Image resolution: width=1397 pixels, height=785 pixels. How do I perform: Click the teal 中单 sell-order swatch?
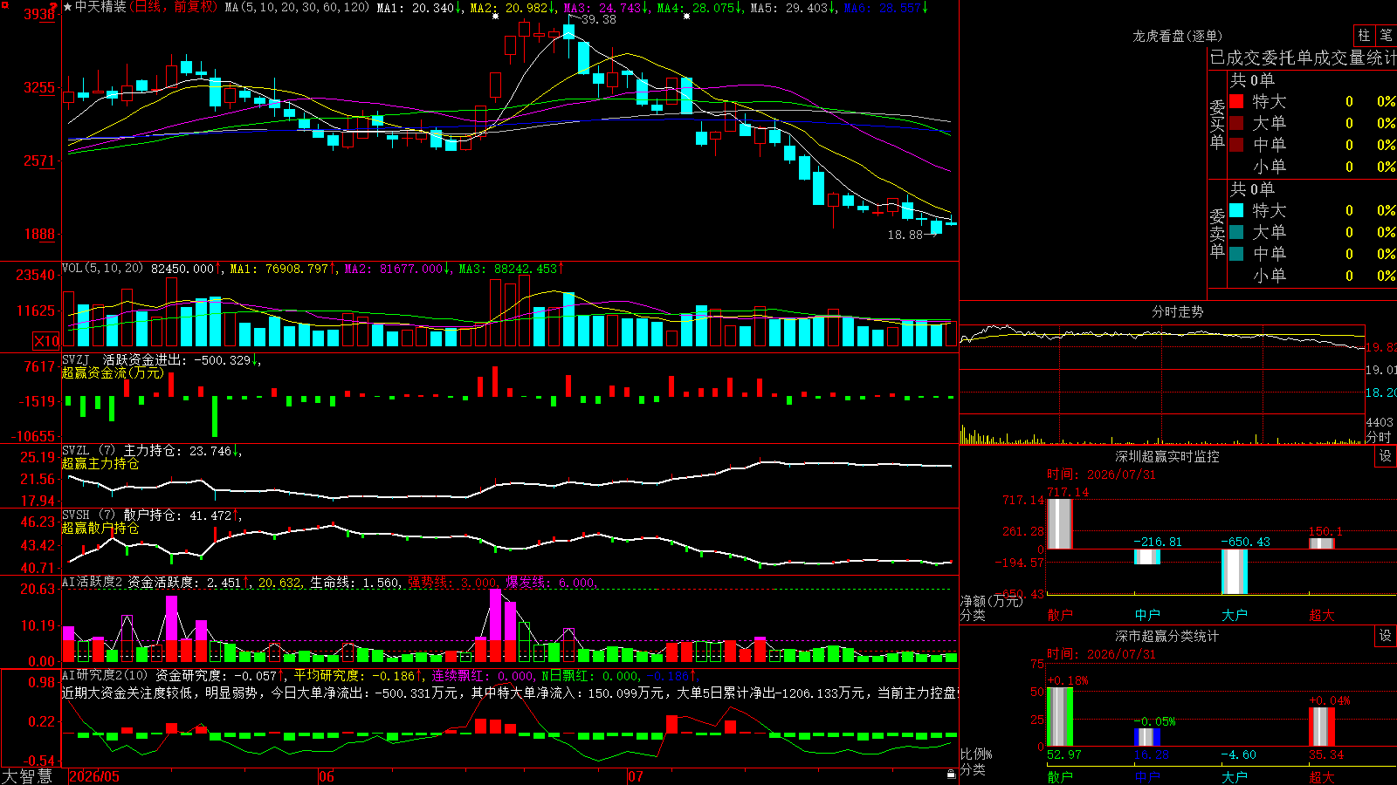pos(1236,254)
